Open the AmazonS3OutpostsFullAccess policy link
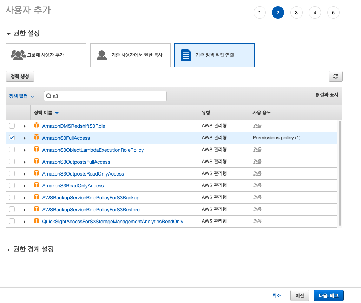This screenshot has width=361, height=303. point(76,162)
